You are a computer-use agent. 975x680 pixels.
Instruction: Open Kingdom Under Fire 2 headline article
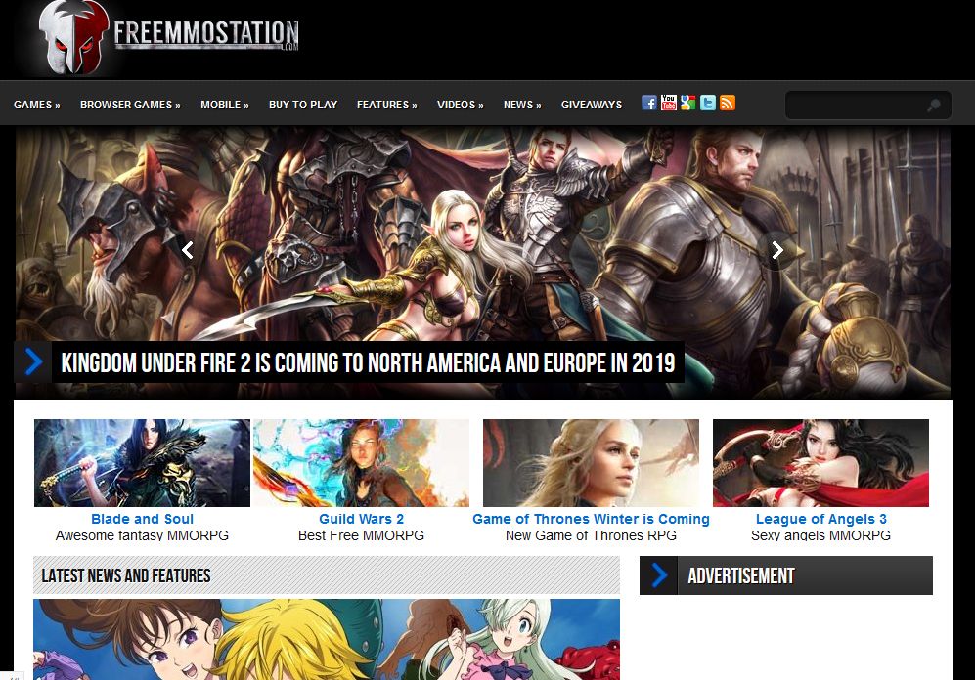pyautogui.click(x=368, y=362)
